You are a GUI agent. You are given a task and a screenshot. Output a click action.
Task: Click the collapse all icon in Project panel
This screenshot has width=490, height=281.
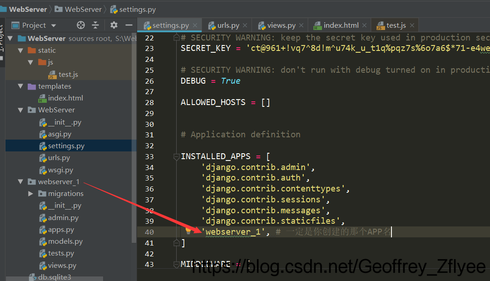(x=95, y=25)
